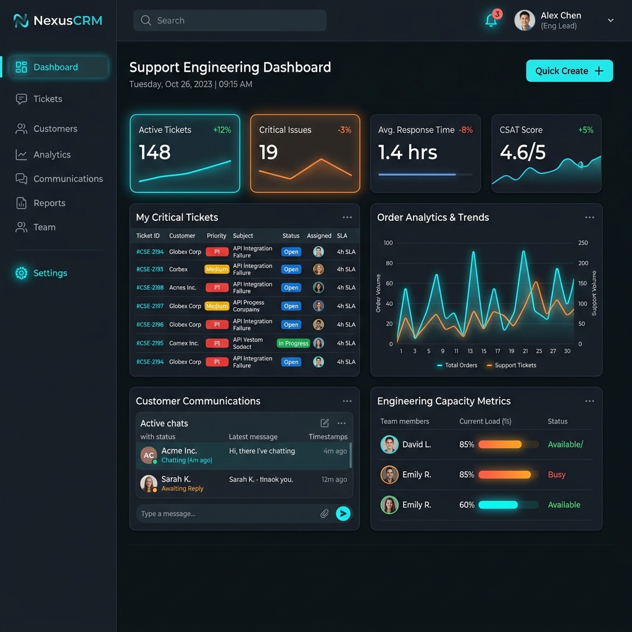
Task: Click assignee avatar on #CSE-2197 ticket
Action: pos(318,306)
